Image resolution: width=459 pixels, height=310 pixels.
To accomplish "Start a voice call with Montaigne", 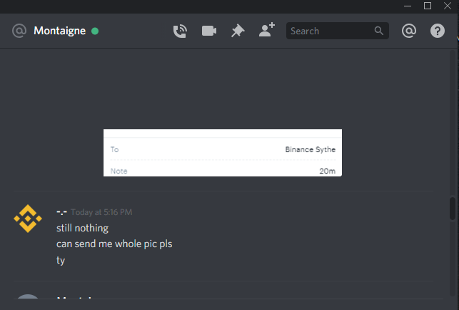I will click(180, 31).
